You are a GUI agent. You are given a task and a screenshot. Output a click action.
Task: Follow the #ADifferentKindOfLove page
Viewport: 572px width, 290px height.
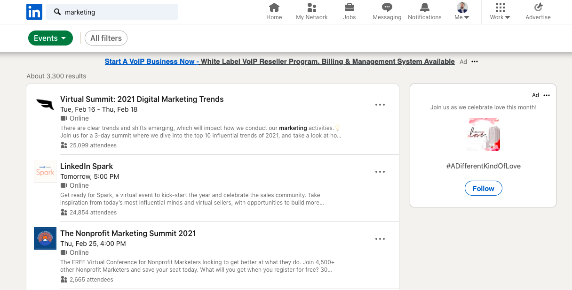click(x=483, y=188)
